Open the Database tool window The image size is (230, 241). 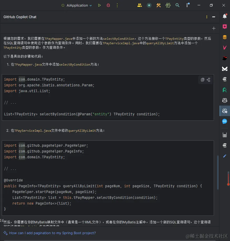[x=224, y=37]
